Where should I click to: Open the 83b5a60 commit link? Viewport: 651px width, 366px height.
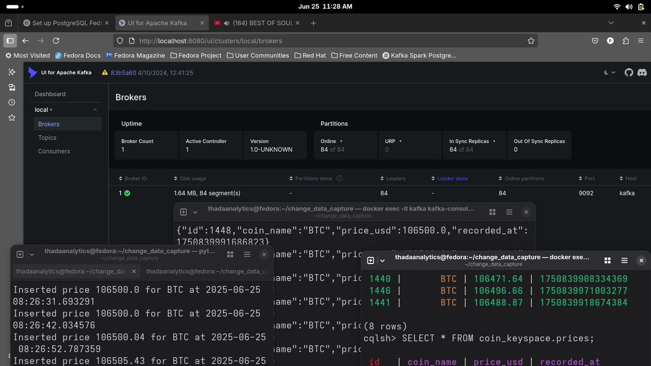click(x=123, y=73)
